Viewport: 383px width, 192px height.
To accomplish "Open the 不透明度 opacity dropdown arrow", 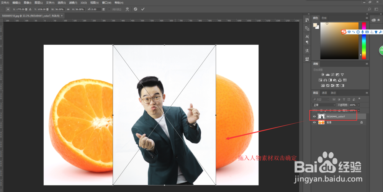I will (x=358, y=105).
